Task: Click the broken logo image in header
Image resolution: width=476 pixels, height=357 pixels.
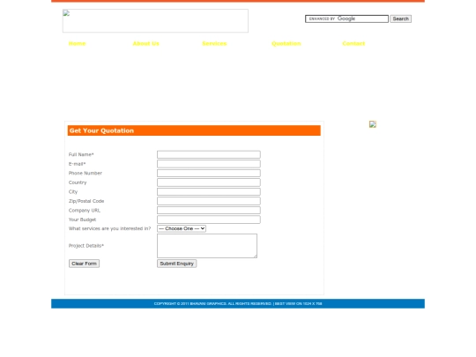Action: coord(155,20)
